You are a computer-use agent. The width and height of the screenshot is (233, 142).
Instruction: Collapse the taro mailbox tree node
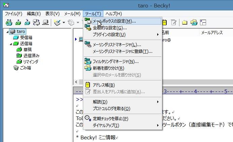7,32
